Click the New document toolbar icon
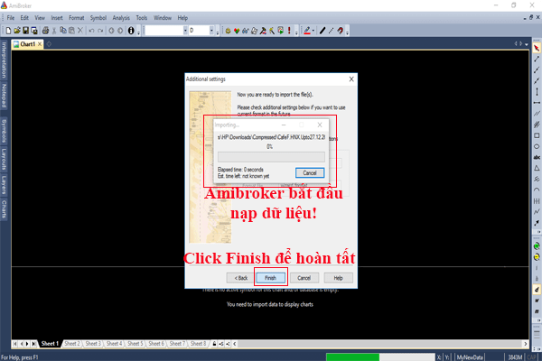542x361 pixels. point(8,31)
